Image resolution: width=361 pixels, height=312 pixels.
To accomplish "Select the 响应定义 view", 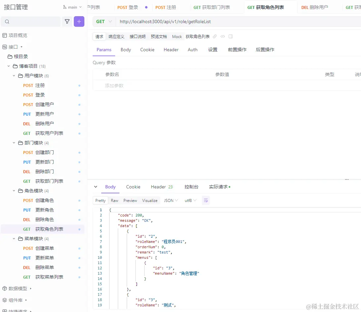I will 116,37.
